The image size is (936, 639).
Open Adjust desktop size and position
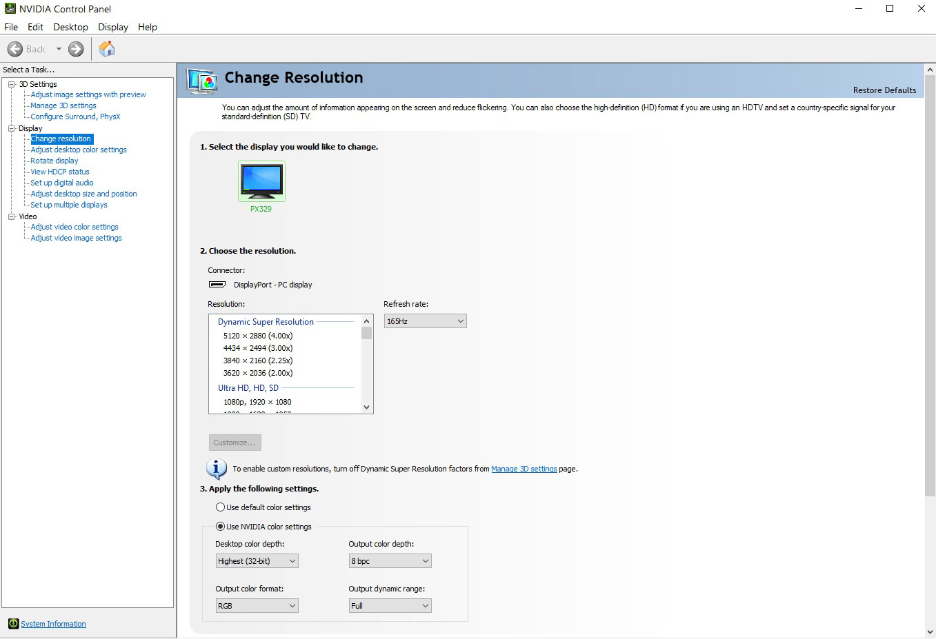[83, 194]
